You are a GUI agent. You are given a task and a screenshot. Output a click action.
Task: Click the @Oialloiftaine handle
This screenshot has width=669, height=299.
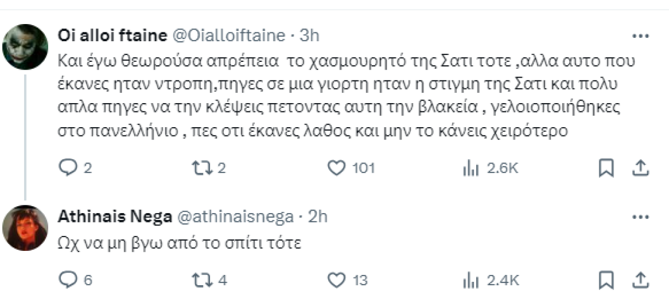pos(227,36)
